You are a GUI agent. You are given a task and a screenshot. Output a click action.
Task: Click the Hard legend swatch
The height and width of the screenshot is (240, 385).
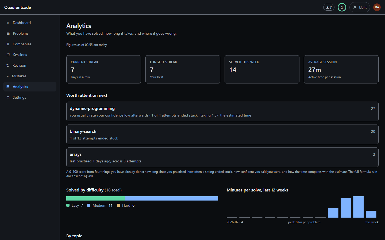tap(118, 205)
